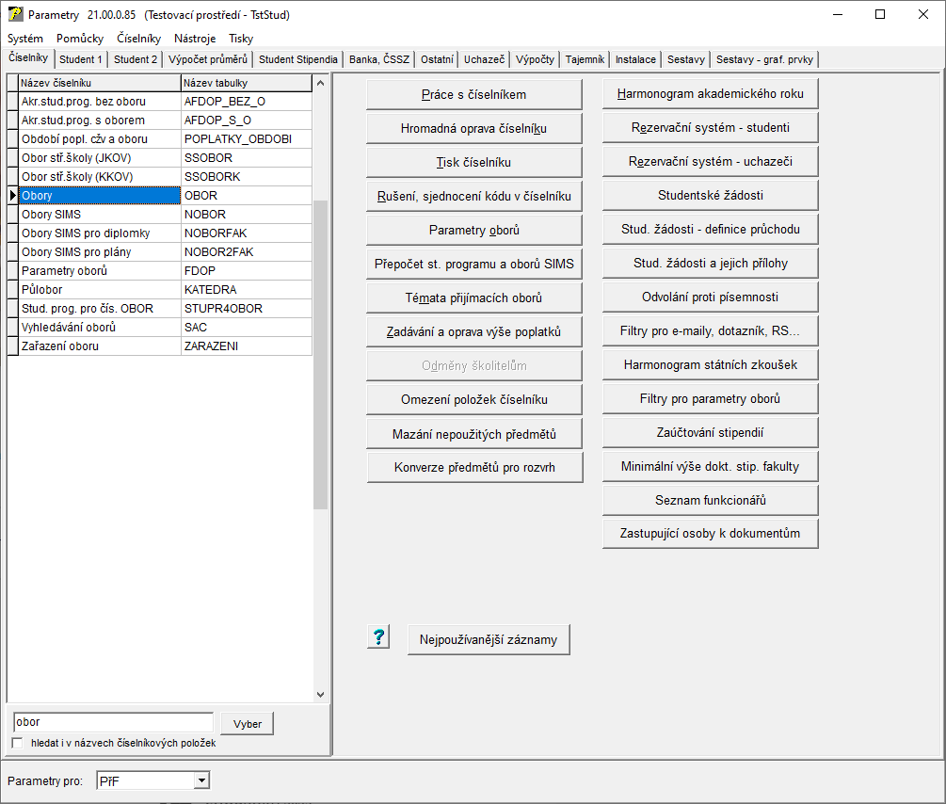Open the Číselníky menu
Viewport: 946px width, 804px height.
point(138,39)
